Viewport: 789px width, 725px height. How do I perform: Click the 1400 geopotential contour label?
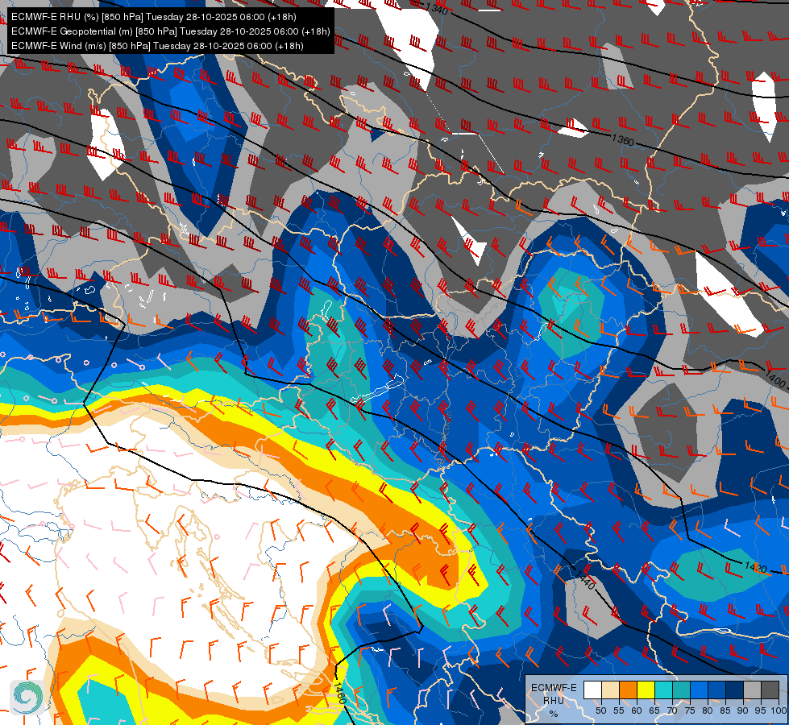(774, 379)
